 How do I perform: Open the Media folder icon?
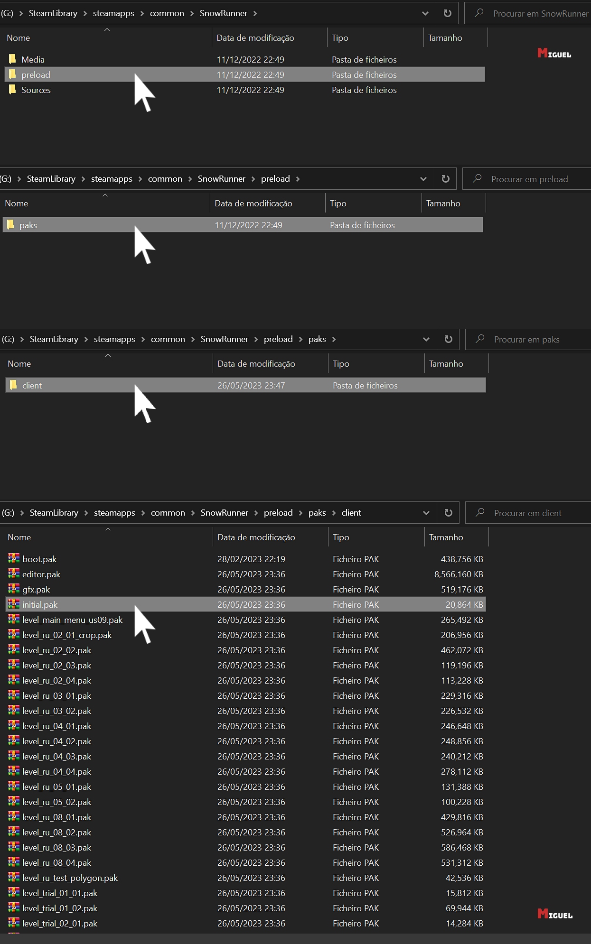12,59
